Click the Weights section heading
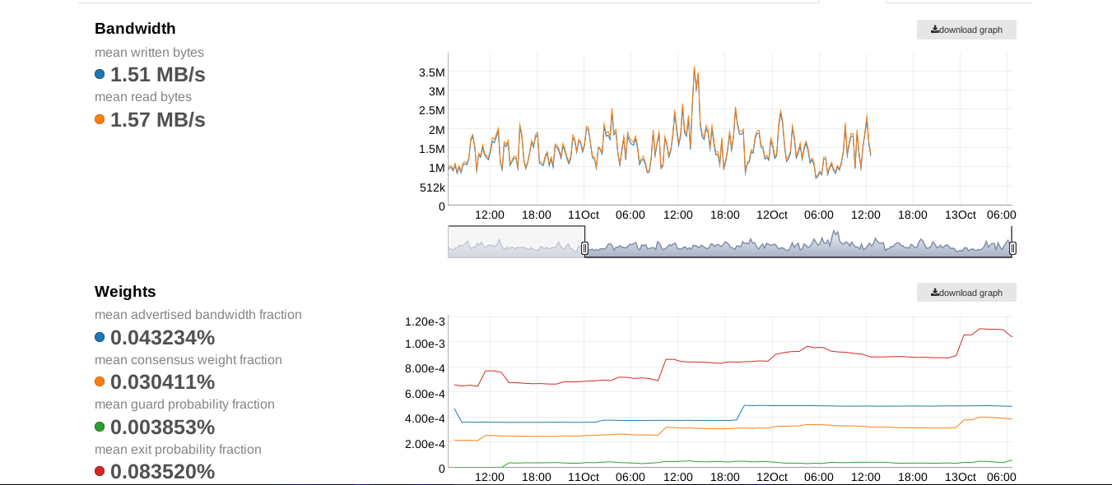The image size is (1112, 485). (x=125, y=292)
